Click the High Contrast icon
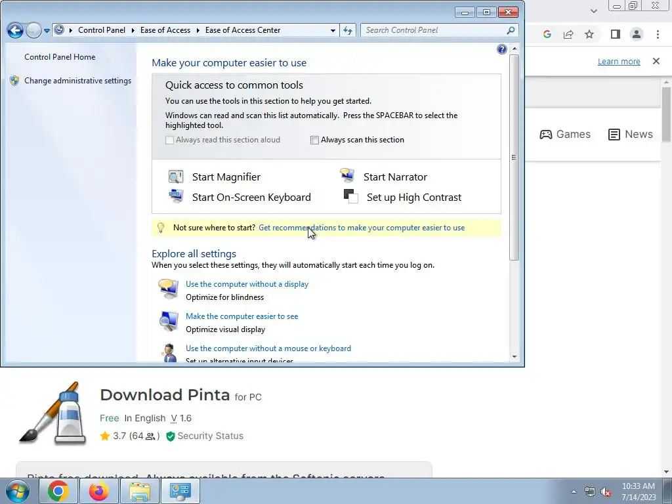The width and height of the screenshot is (672, 504). tap(351, 196)
